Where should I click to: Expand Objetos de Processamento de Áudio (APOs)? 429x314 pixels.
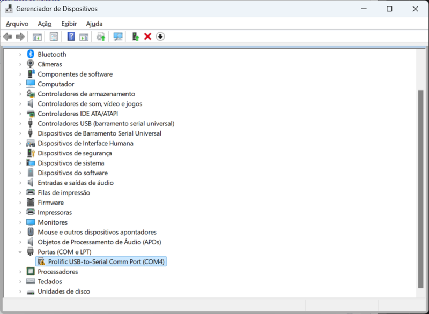tap(20, 242)
